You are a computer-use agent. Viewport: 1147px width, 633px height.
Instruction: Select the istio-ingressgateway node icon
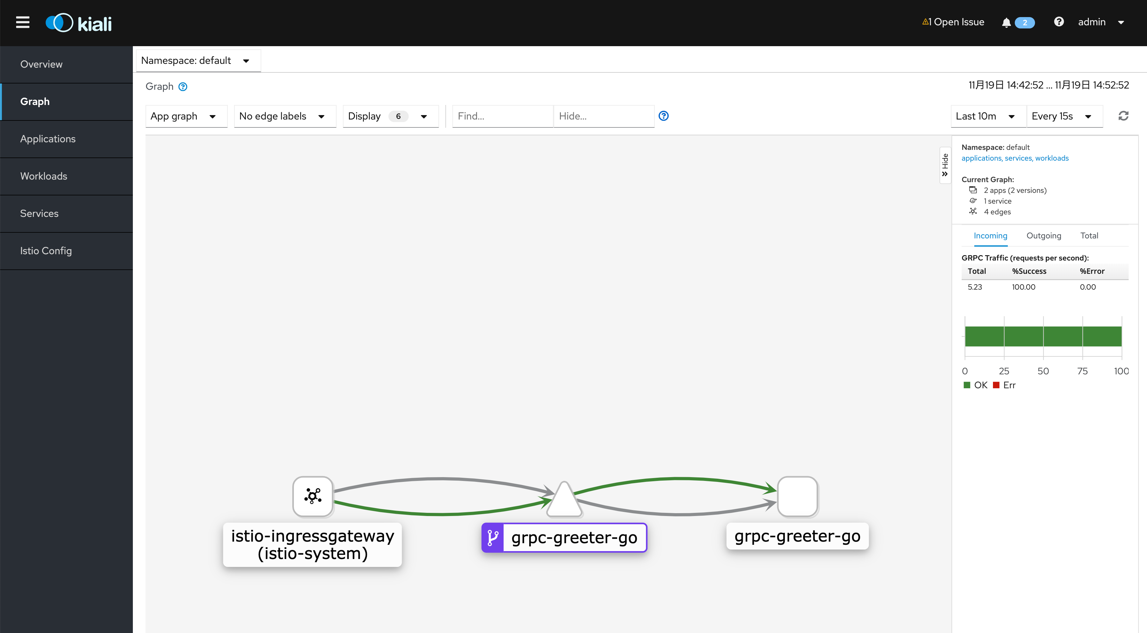(313, 496)
